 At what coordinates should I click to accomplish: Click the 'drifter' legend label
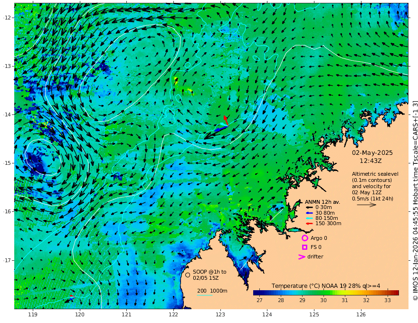[315, 256]
